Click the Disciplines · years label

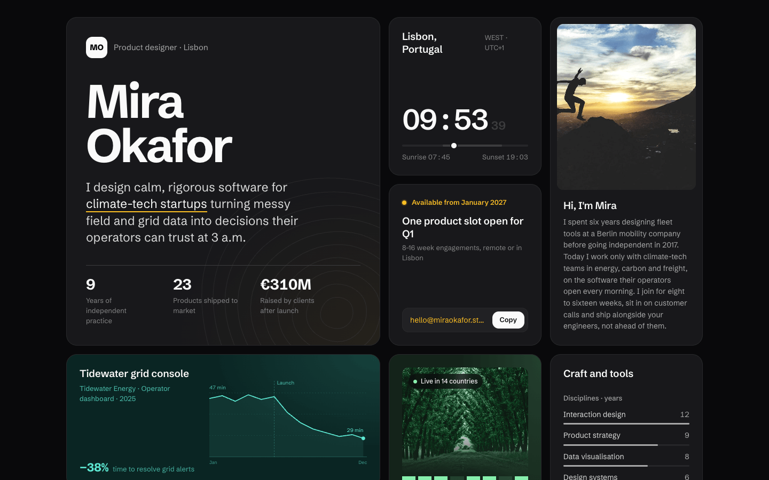point(593,398)
